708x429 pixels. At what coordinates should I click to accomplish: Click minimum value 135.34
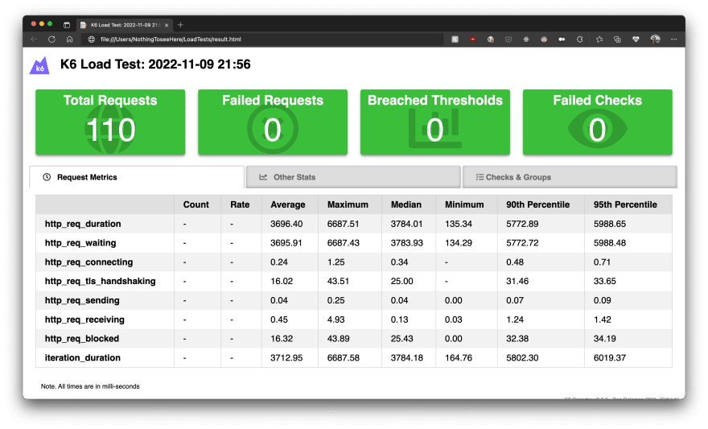click(459, 224)
